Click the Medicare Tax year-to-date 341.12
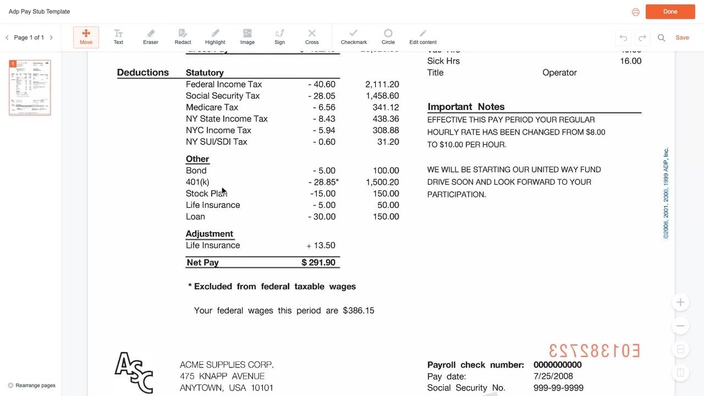The height and width of the screenshot is (396, 704). [386, 107]
